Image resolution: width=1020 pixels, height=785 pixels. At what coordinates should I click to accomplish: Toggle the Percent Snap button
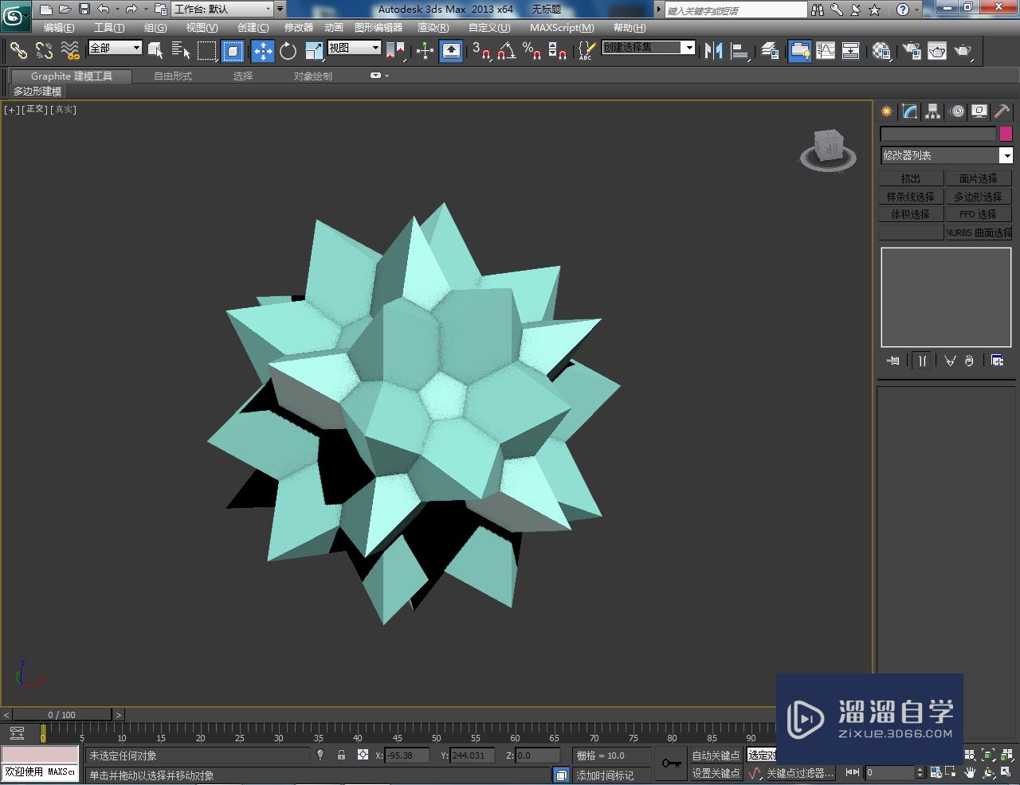(532, 51)
